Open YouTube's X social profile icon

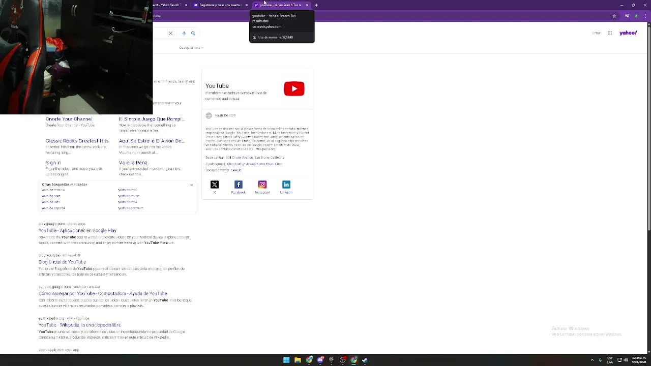215,185
